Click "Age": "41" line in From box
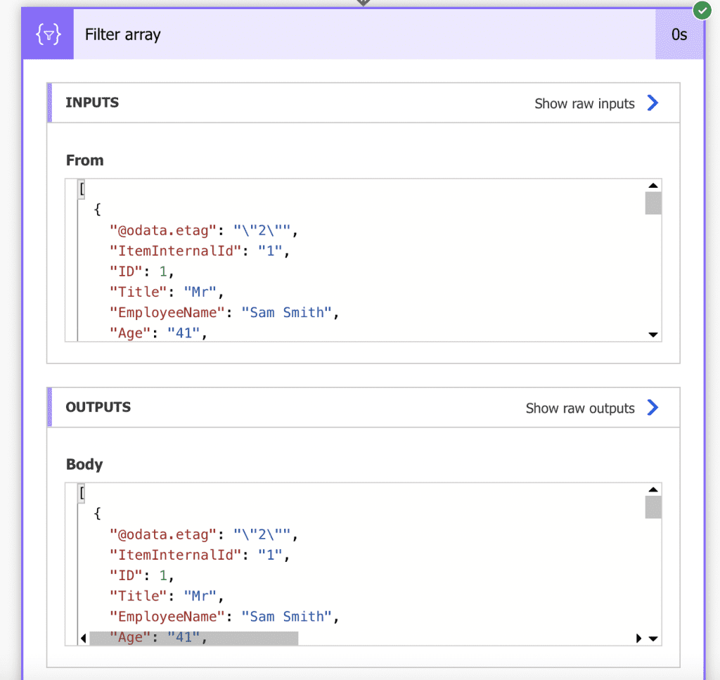720x680 pixels. pyautogui.click(x=158, y=333)
